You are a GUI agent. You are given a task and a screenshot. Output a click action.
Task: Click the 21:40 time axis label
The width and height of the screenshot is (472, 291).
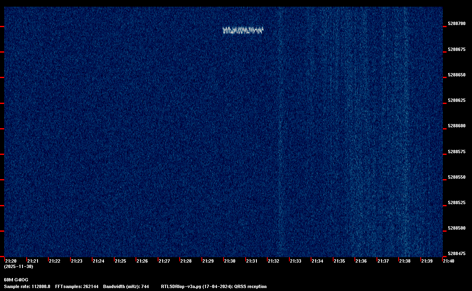tap(449, 261)
